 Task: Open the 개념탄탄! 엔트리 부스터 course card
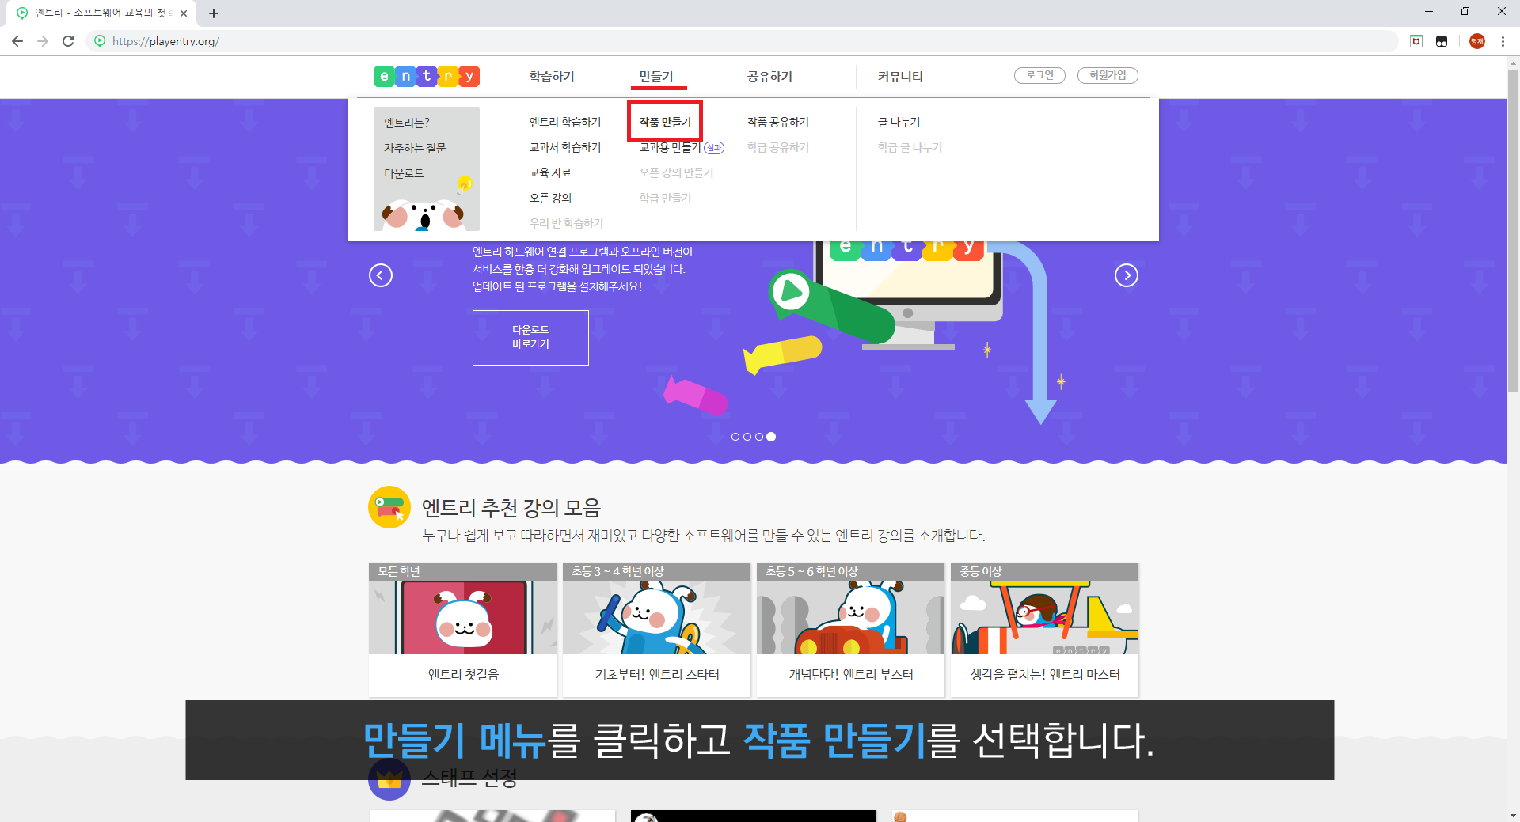(x=851, y=630)
